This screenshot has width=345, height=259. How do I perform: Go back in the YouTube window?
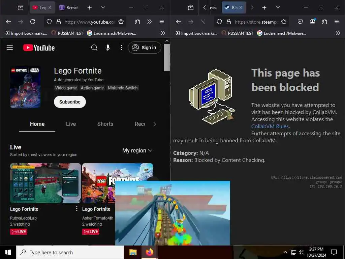click(x=8, y=22)
